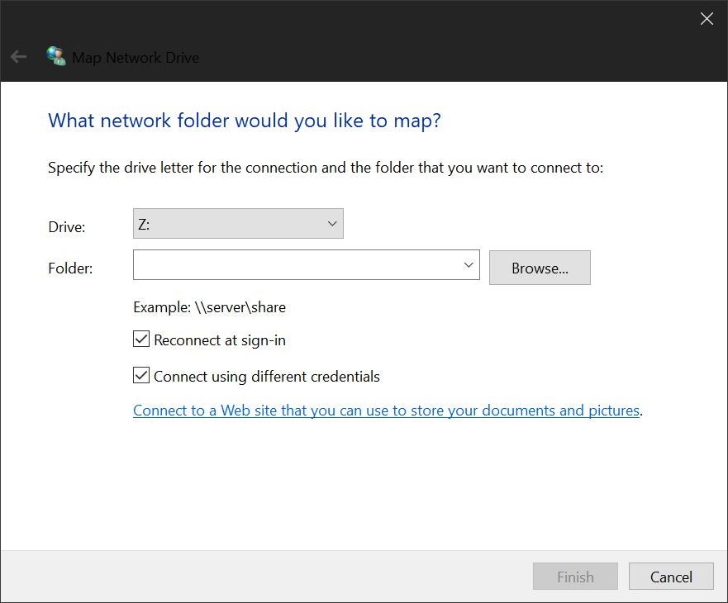Click the back arrow in the title bar
728x603 pixels.
click(x=18, y=57)
